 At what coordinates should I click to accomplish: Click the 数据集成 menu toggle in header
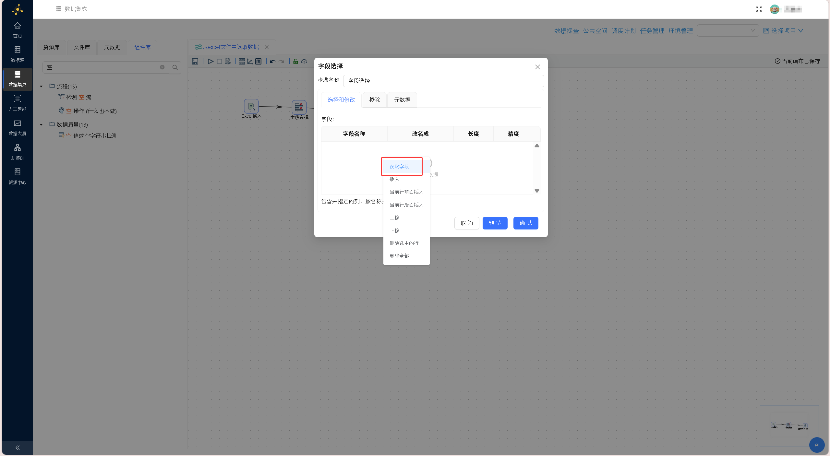coord(58,9)
